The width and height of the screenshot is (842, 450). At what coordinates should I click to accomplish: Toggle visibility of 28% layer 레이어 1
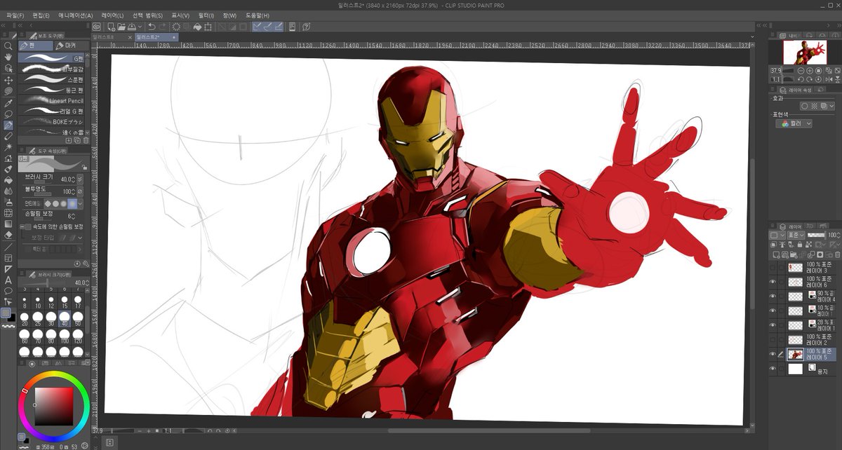click(773, 325)
